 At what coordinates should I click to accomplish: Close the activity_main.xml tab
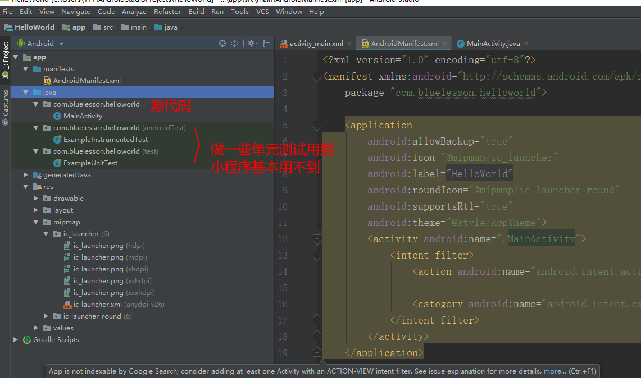(349, 43)
